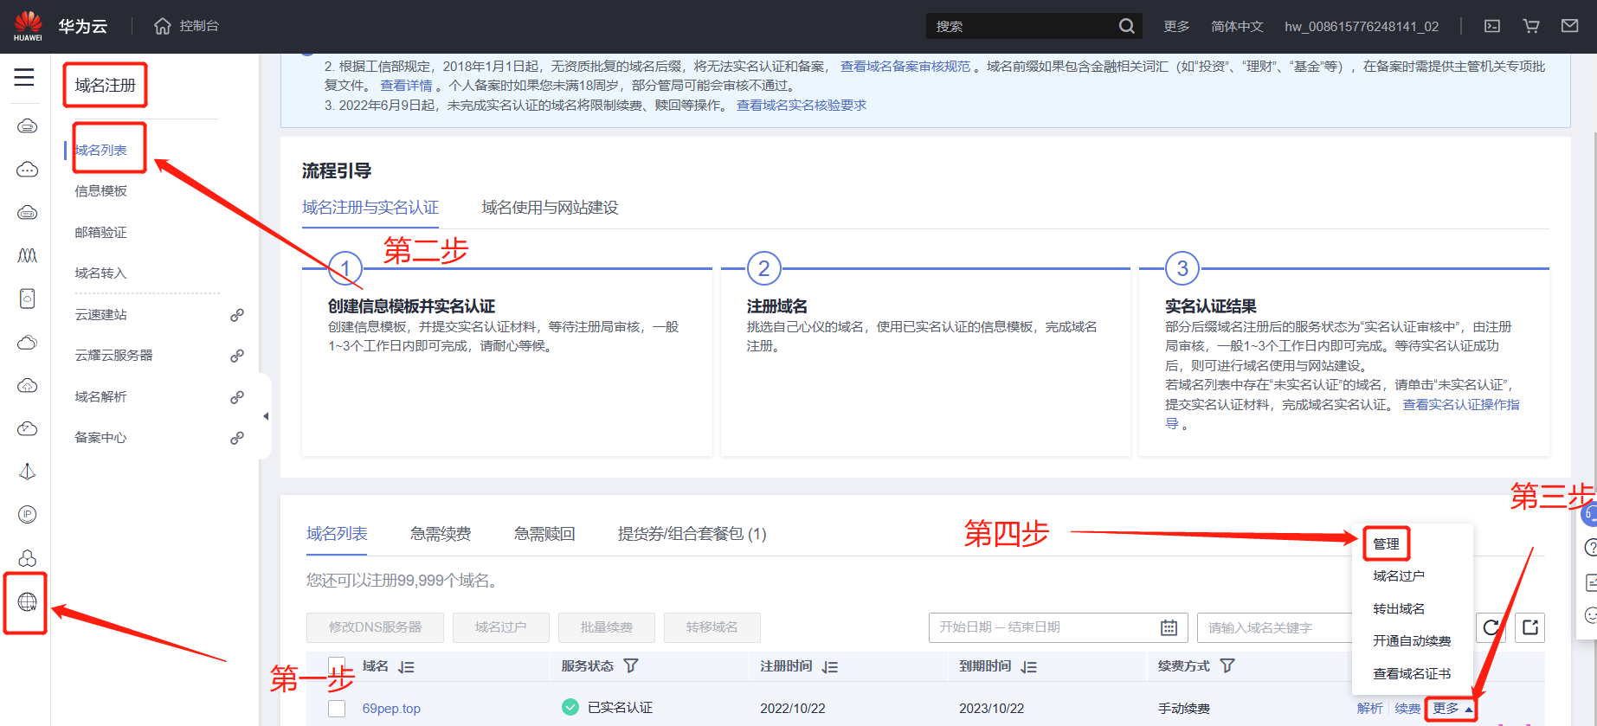The image size is (1597, 726).
Task: Switch to 域名使用与网站建设 tab
Action: tap(550, 208)
